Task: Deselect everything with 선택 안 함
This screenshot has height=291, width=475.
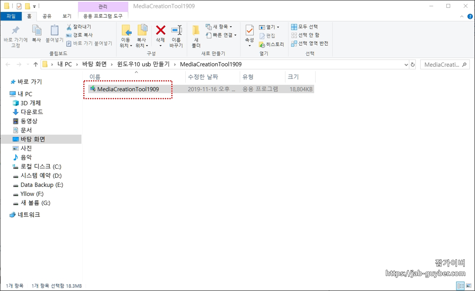Action: tap(305, 35)
